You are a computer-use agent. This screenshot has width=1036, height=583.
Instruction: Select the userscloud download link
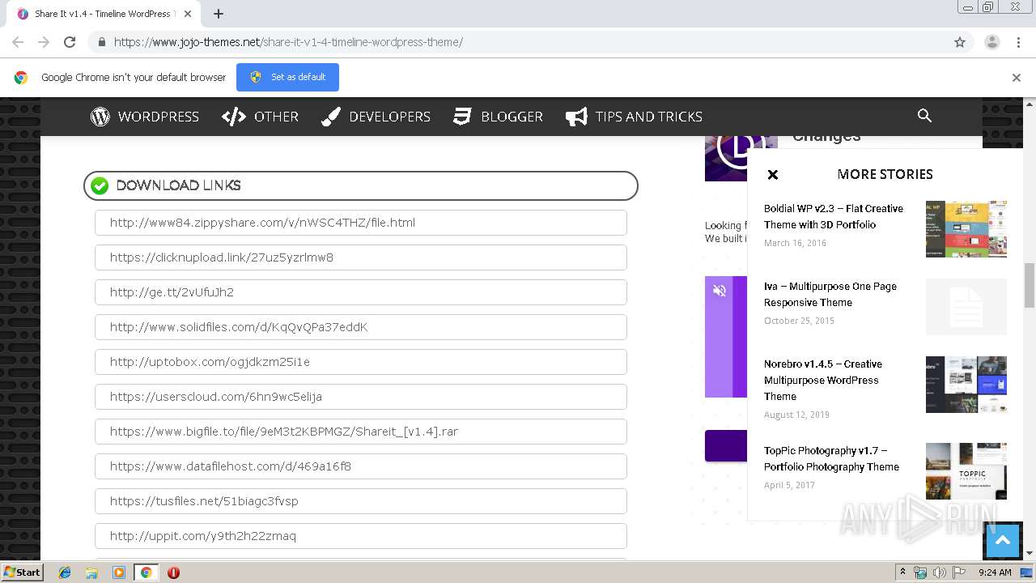[x=361, y=397]
